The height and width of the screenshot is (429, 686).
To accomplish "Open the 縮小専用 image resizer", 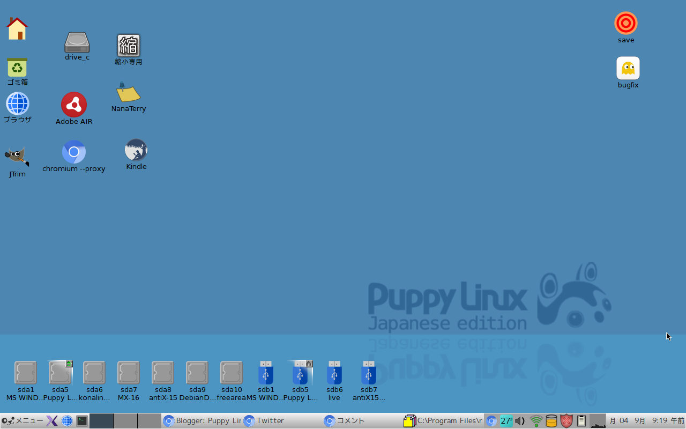I will (x=128, y=46).
